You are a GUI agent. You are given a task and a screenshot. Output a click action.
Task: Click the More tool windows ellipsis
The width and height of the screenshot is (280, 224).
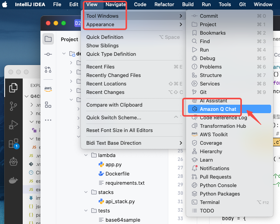point(48,120)
